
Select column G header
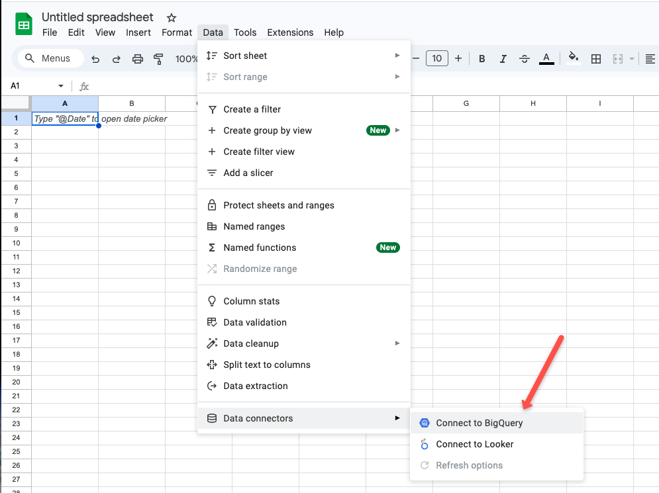point(466,103)
